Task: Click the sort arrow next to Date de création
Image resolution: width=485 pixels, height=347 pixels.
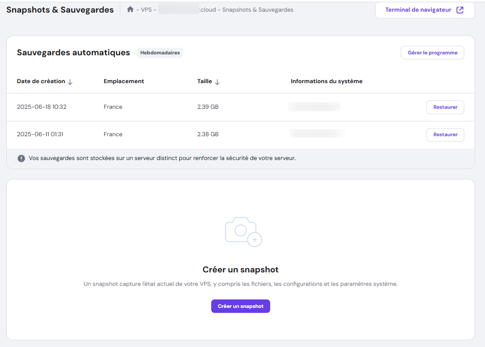Action: (70, 82)
